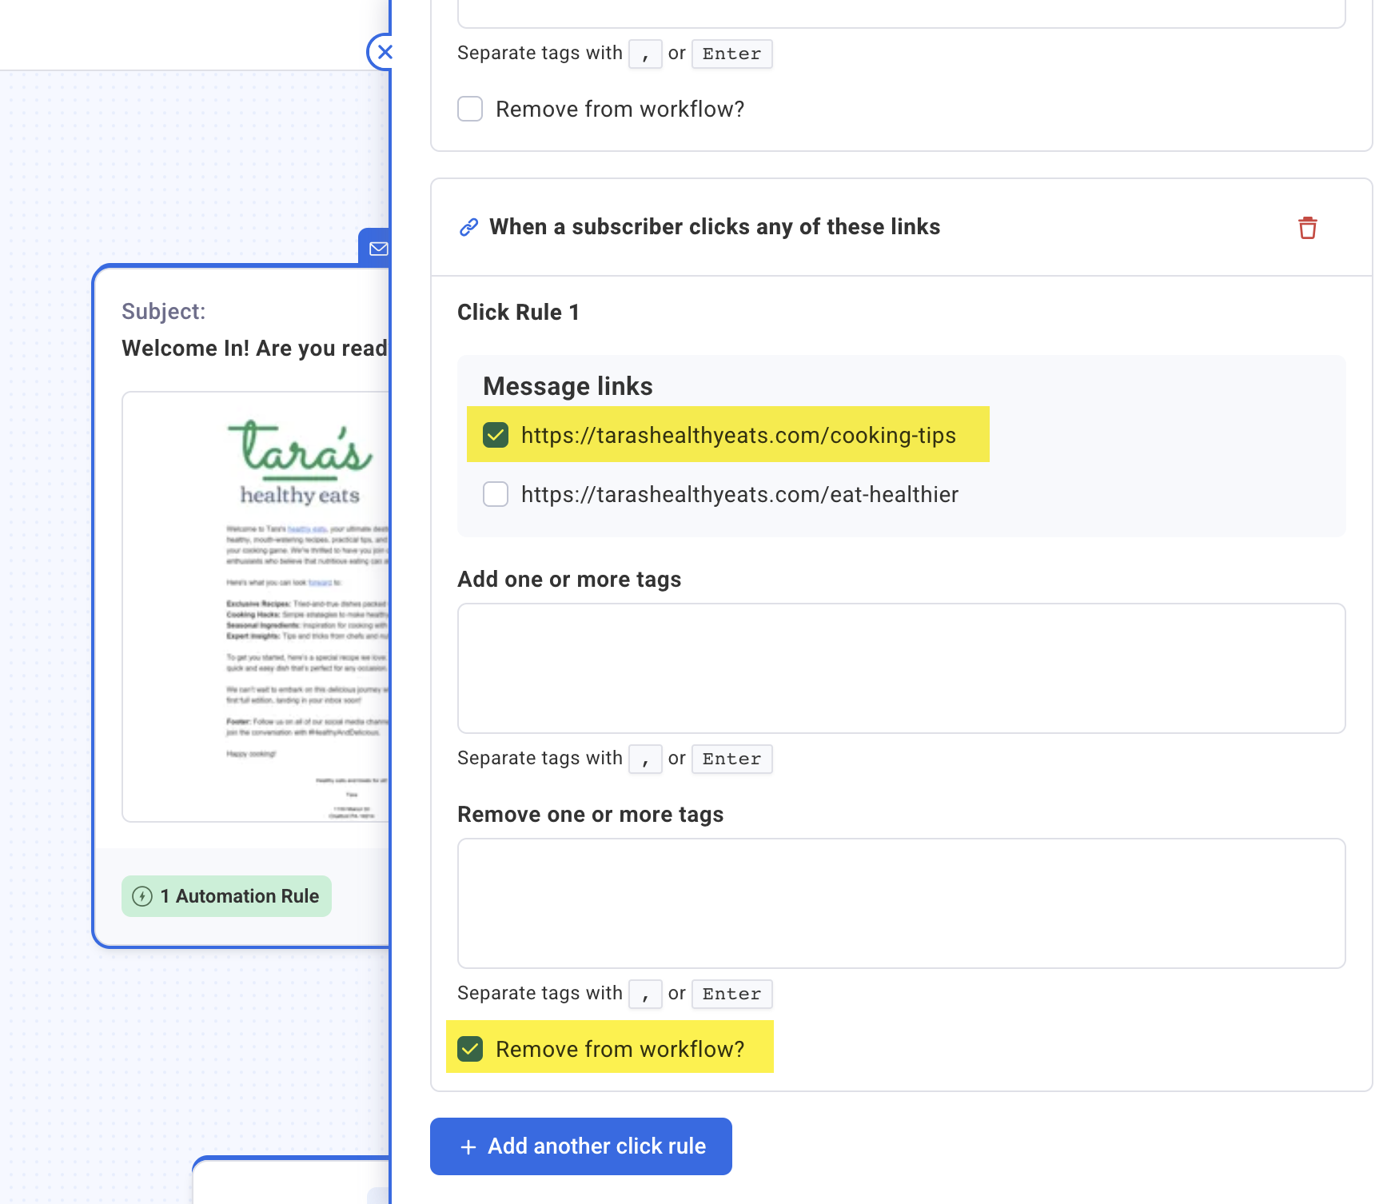
Task: Check the eat-healthier link checkbox
Action: [496, 494]
